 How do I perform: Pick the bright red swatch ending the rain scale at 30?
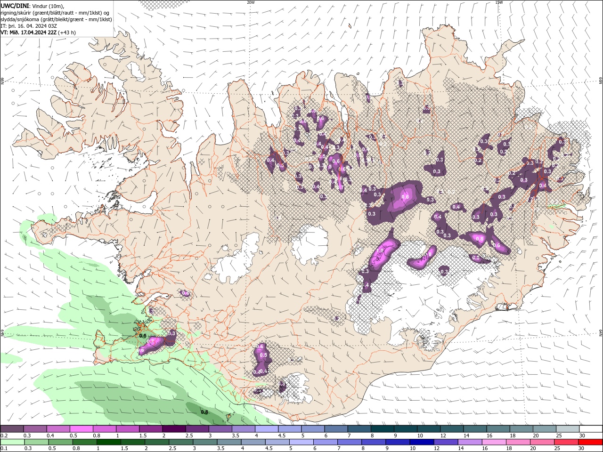(x=590, y=442)
